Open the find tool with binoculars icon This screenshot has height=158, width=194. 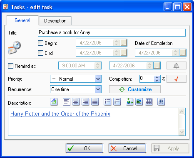[x=161, y=102]
